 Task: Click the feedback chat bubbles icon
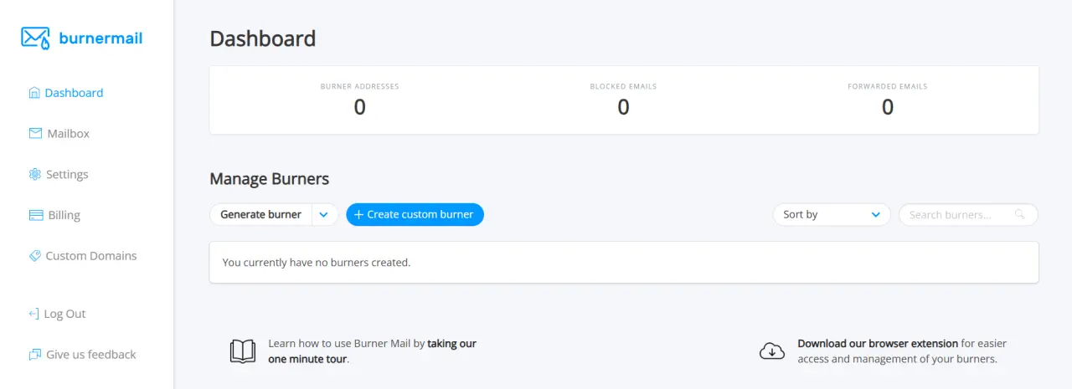coord(34,355)
